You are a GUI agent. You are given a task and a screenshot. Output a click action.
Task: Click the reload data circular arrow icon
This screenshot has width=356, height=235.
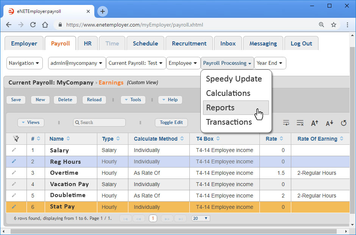point(344,122)
